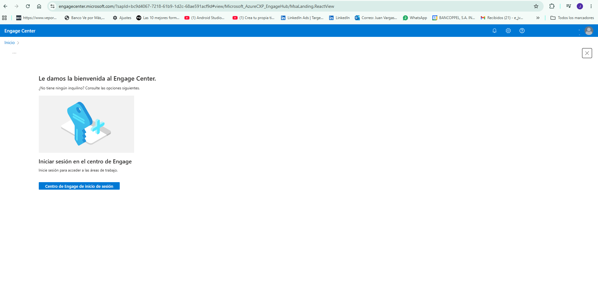Click 'Inicie sesión para acceder' description text
Viewport: 598px width, 299px height.
coord(78,170)
